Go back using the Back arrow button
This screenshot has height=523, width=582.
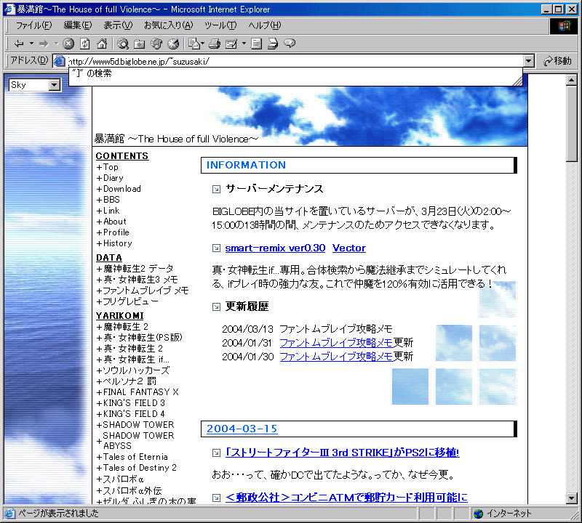19,44
